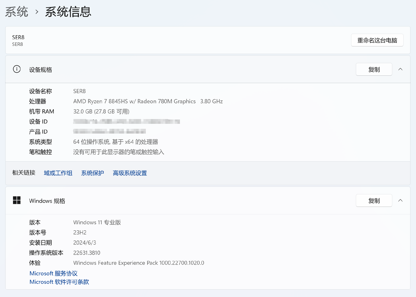
Task: Open the Microsoft 服务协议 link
Action: coord(53,273)
